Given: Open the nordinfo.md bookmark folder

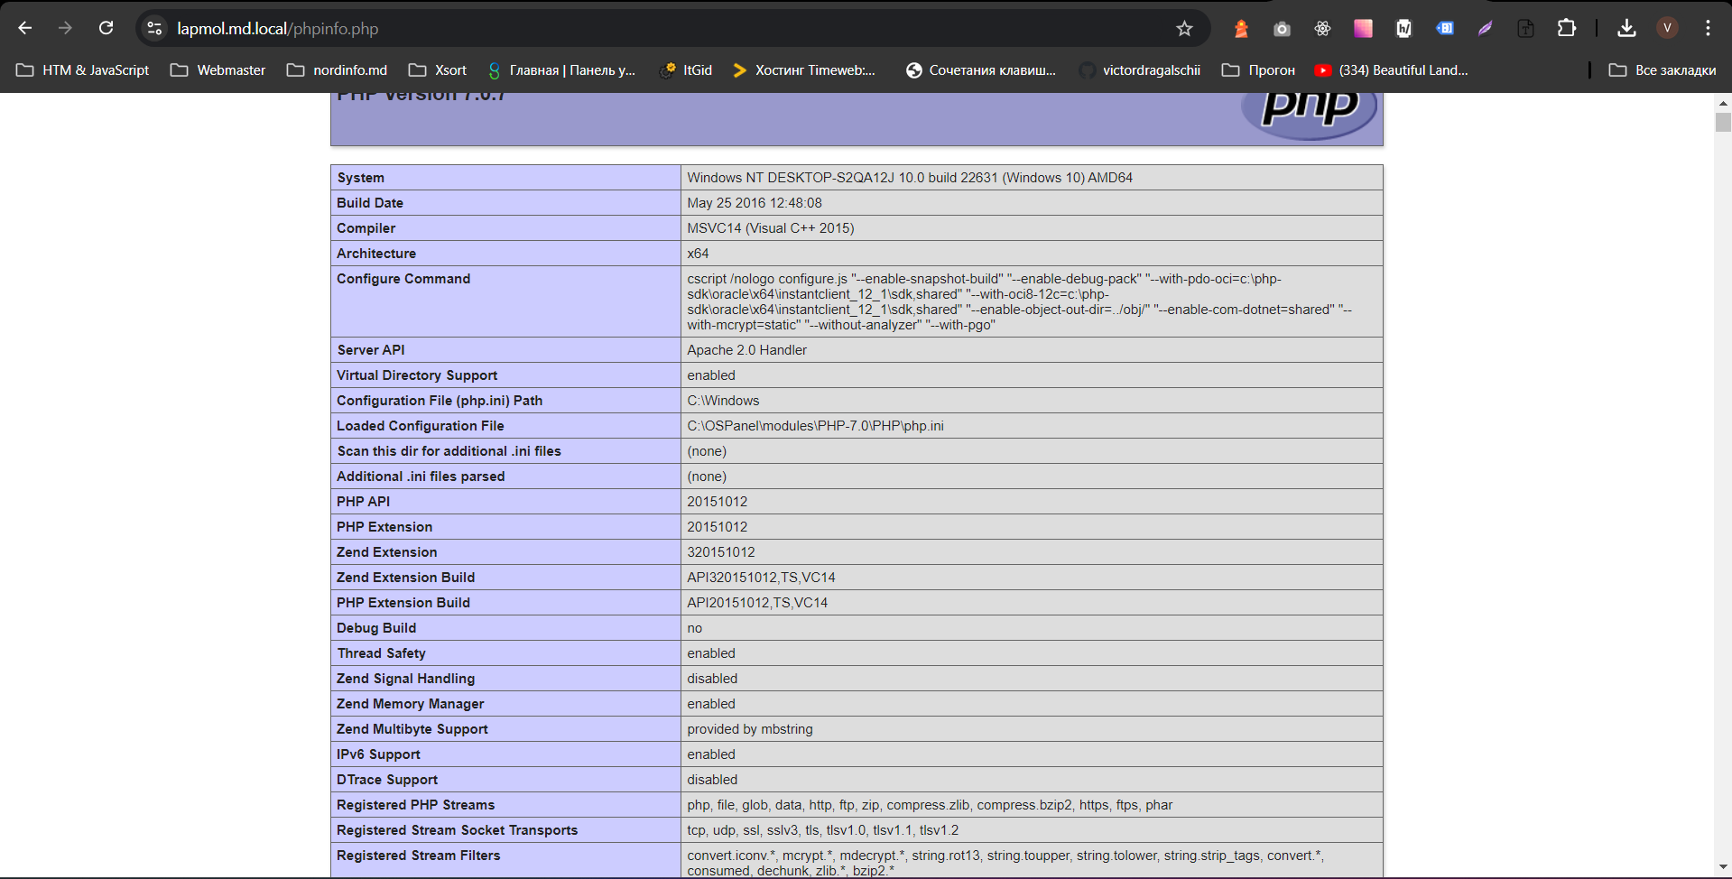Looking at the screenshot, I should pyautogui.click(x=338, y=69).
